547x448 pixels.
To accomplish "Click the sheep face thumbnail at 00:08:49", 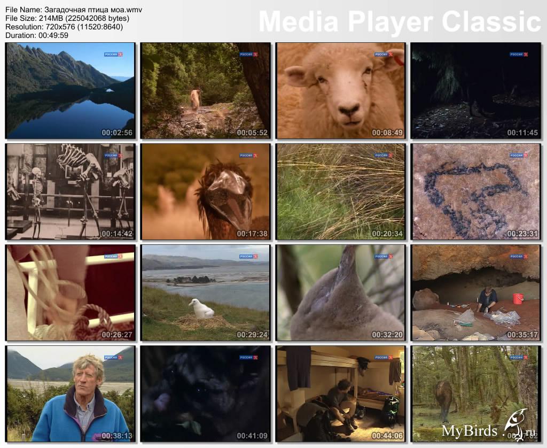I will (x=340, y=90).
